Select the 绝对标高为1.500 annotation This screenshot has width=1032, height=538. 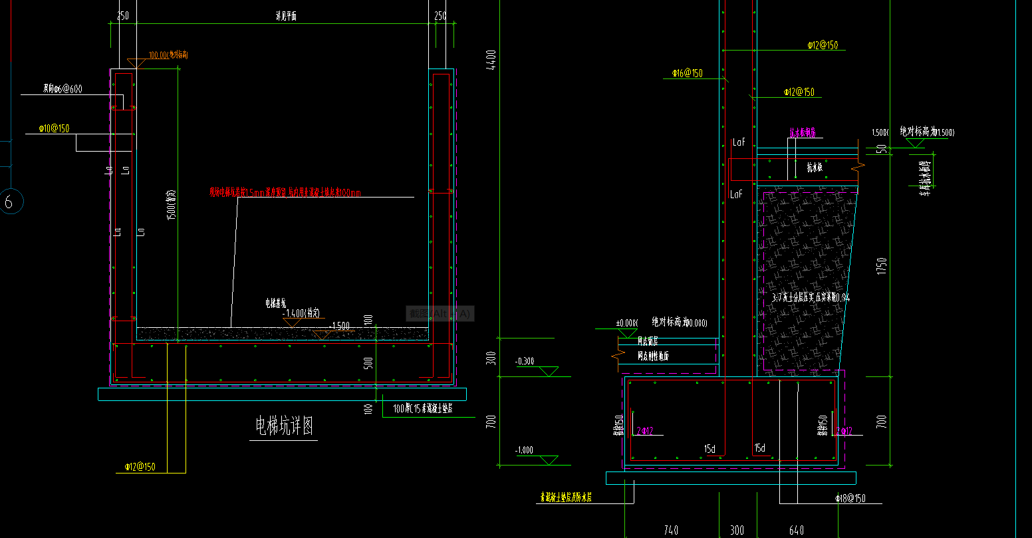pos(927,132)
